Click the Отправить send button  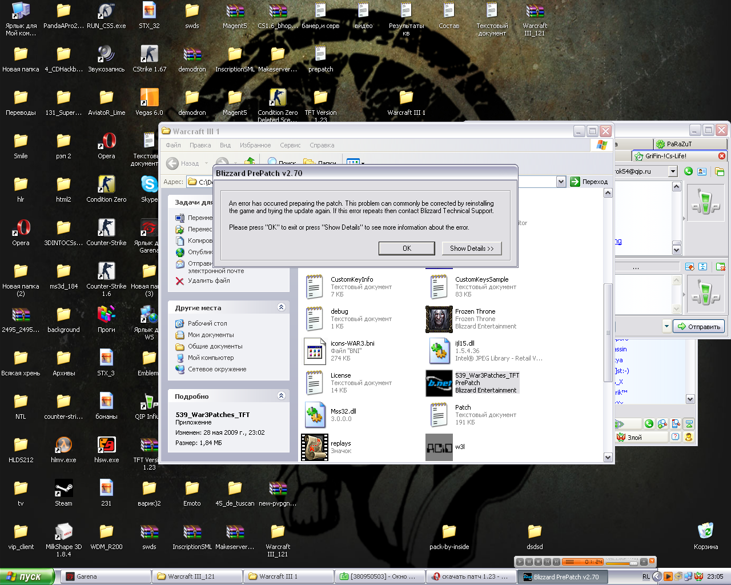click(x=699, y=326)
